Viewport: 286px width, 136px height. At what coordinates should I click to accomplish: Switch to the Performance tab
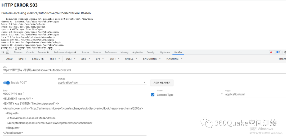click(x=111, y=52)
